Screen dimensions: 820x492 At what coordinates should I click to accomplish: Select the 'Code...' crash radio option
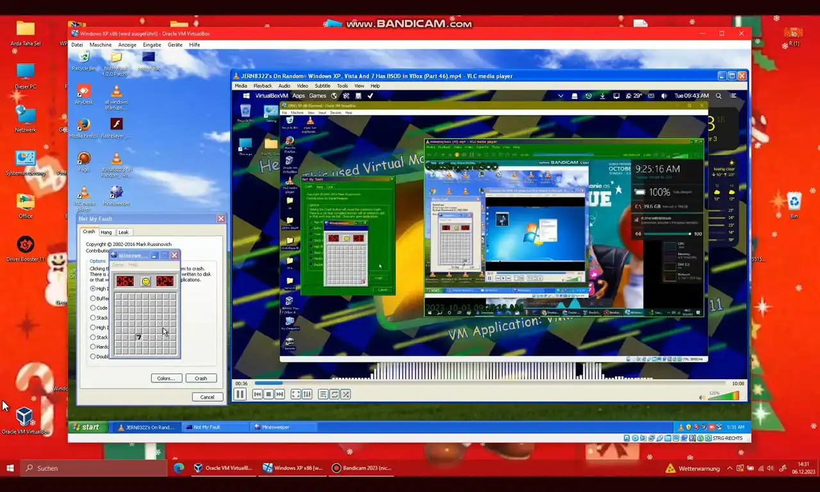[93, 308]
